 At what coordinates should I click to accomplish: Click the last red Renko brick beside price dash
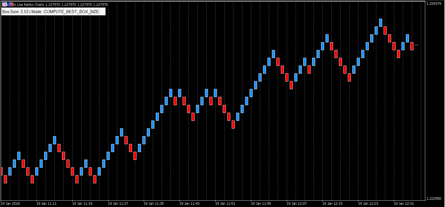[x=412, y=46]
